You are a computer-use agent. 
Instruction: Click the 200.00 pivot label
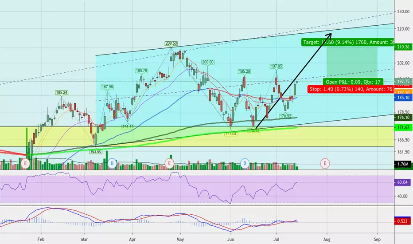(x=208, y=62)
